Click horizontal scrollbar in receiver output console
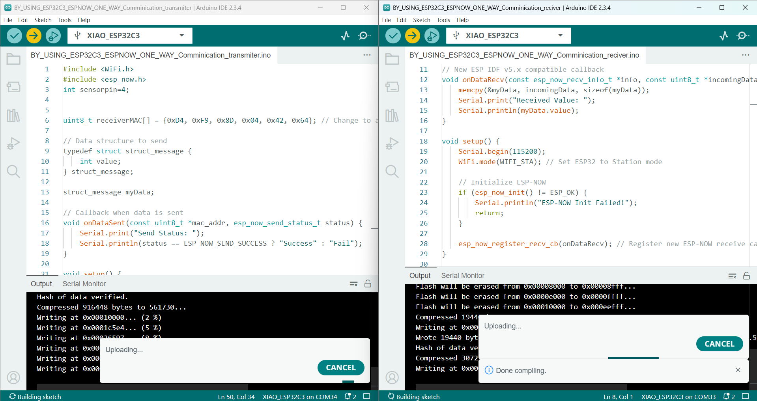 (x=521, y=387)
